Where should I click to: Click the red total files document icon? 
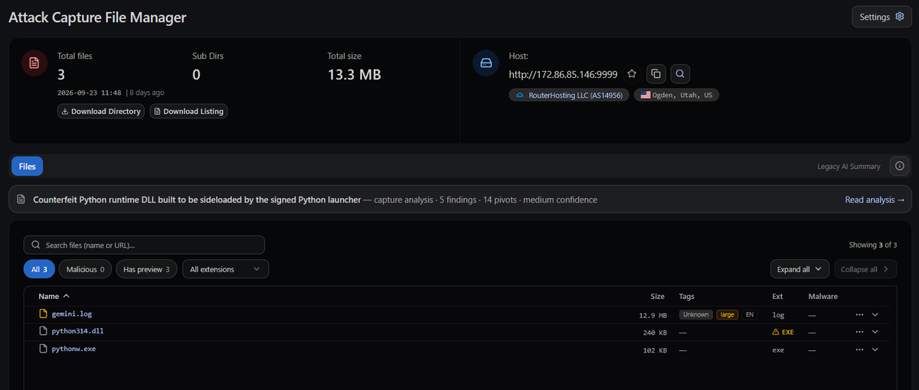34,63
